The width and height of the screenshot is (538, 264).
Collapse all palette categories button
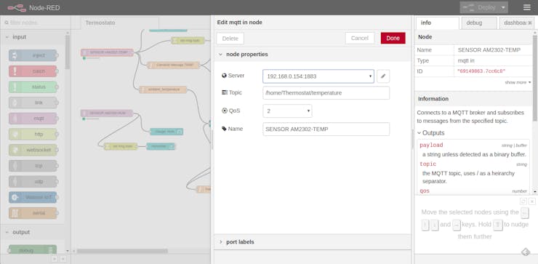(x=55, y=259)
